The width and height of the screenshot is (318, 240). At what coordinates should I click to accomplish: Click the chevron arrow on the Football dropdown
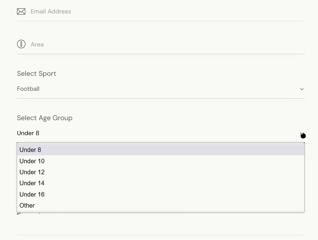tap(302, 89)
